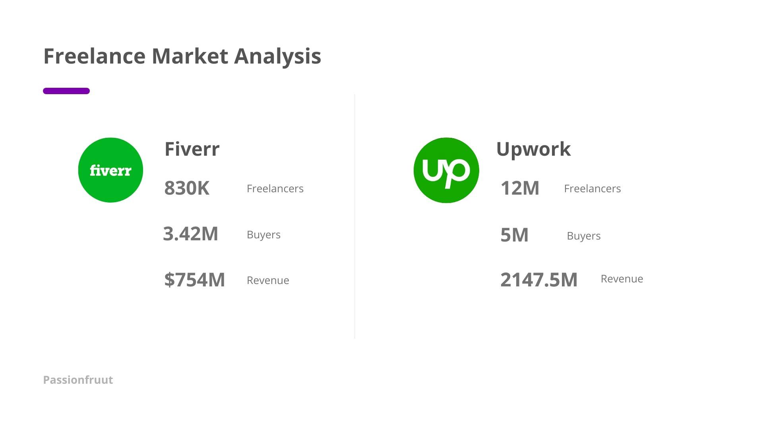The height and width of the screenshot is (429, 763).
Task: Click the Revenue label beside $754M
Action: click(x=268, y=280)
